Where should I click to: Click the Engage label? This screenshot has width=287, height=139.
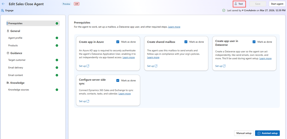tap(9, 10)
